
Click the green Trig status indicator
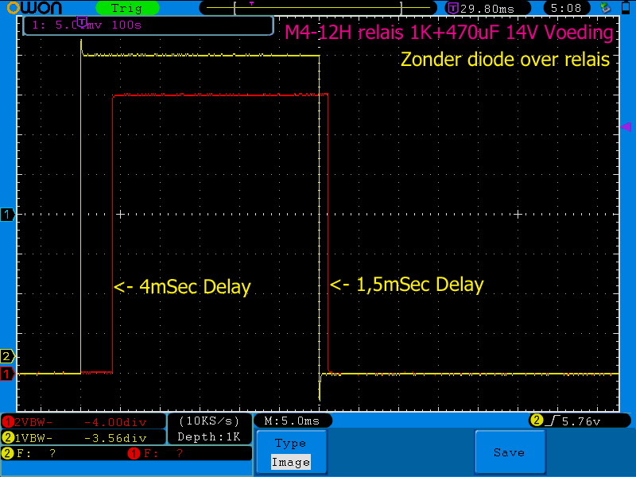coord(127,8)
